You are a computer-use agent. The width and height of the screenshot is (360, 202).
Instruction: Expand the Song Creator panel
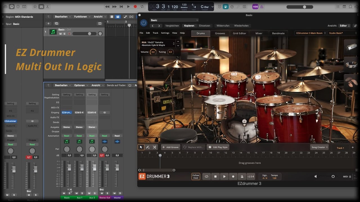click(x=319, y=147)
